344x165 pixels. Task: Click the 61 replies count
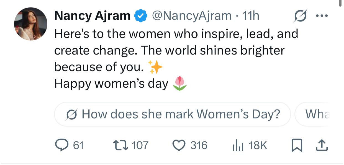78,145
